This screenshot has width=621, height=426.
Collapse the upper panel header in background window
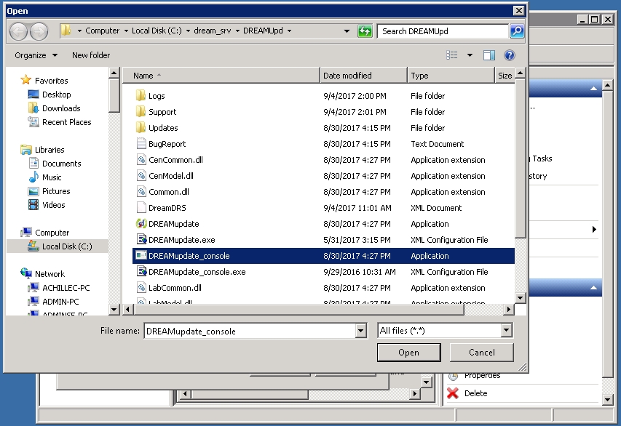(x=593, y=88)
